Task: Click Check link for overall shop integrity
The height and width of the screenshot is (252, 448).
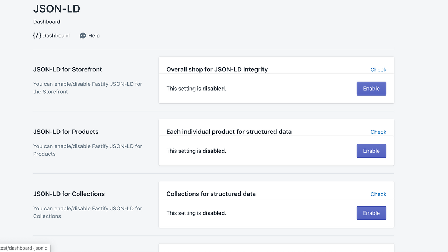Action: point(378,70)
